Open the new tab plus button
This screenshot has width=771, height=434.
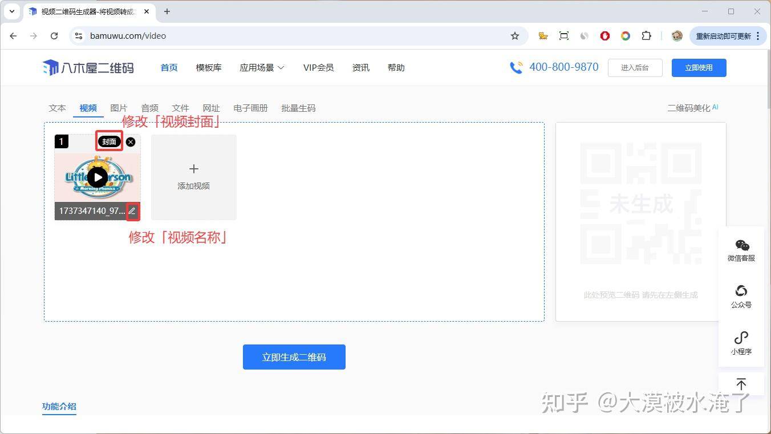point(167,11)
